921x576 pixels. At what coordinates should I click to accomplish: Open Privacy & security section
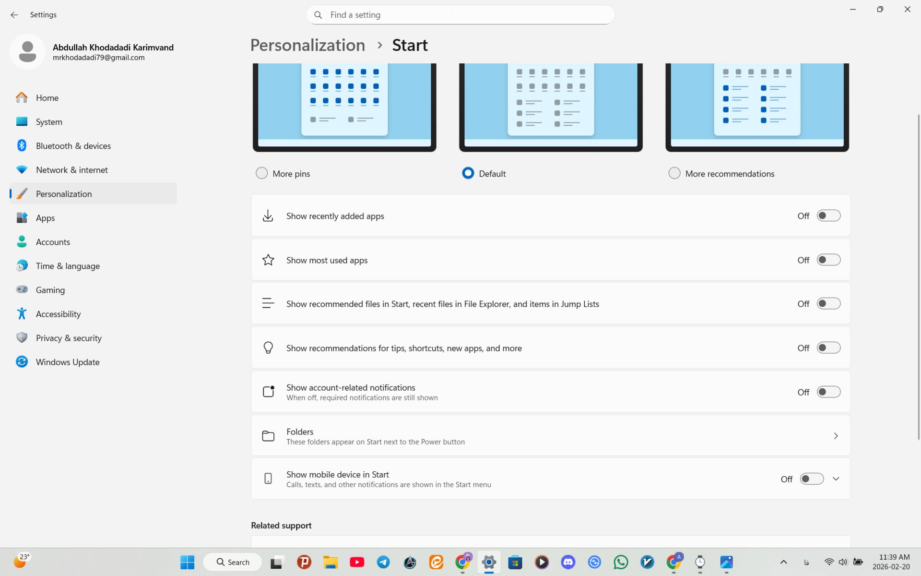click(x=69, y=338)
